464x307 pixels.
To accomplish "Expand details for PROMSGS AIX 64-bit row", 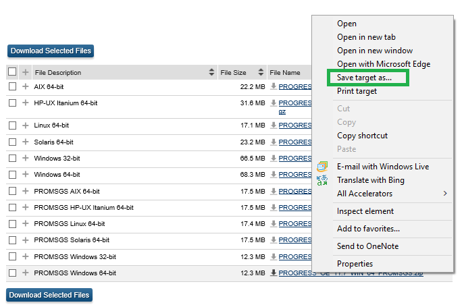I will tap(26, 191).
